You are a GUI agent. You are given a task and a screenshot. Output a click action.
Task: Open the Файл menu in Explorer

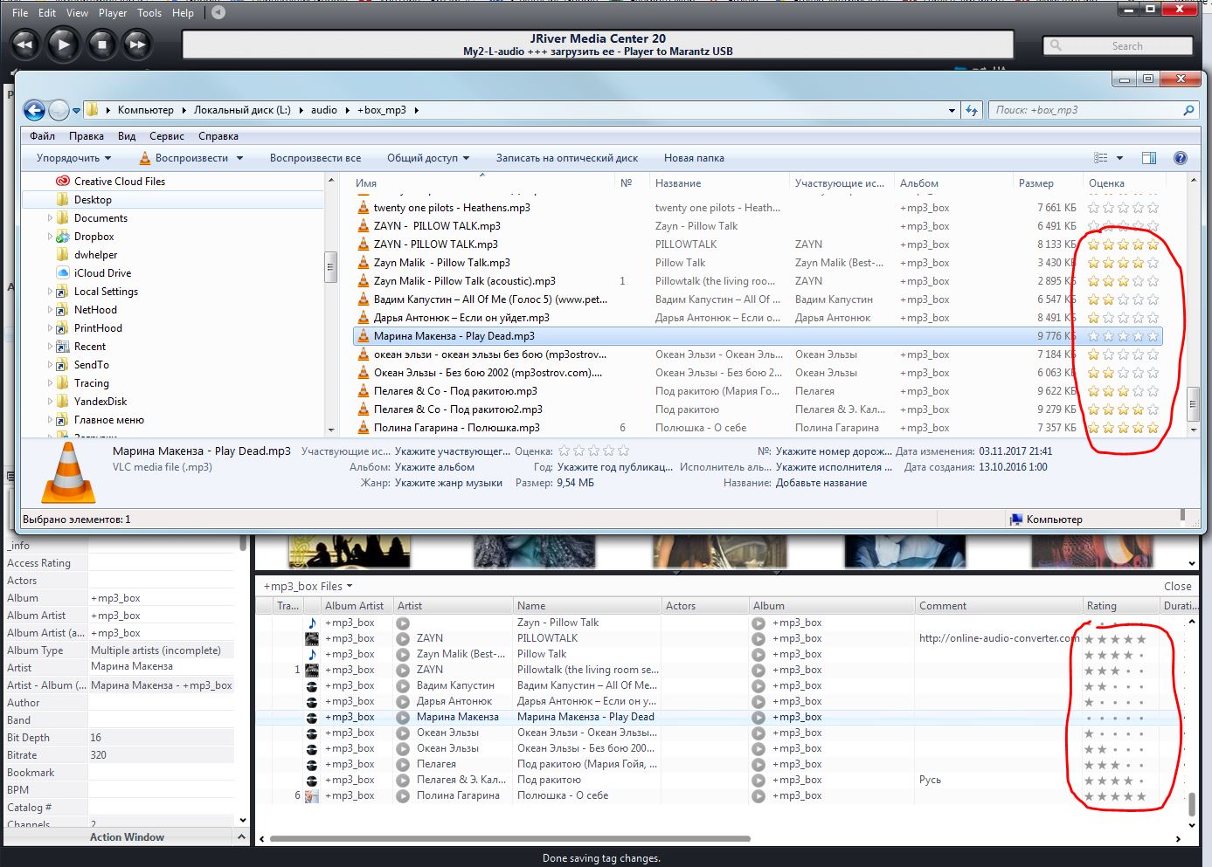[x=42, y=136]
